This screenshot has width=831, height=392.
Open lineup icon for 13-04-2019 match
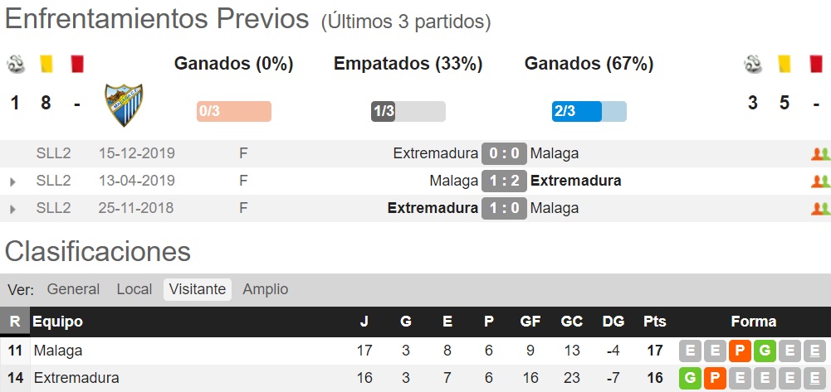(x=820, y=181)
